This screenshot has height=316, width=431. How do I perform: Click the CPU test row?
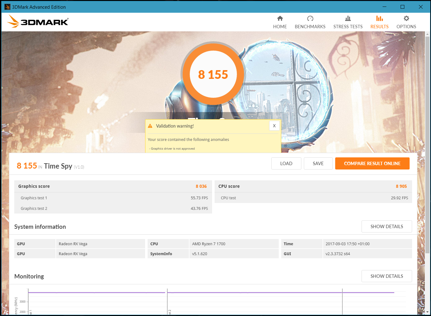(313, 198)
